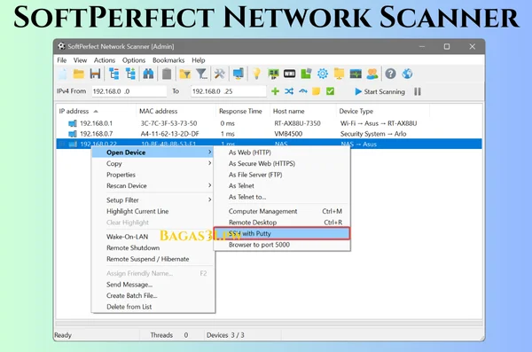Click the Save floppy disk icon
532x352 pixels.
(95, 74)
